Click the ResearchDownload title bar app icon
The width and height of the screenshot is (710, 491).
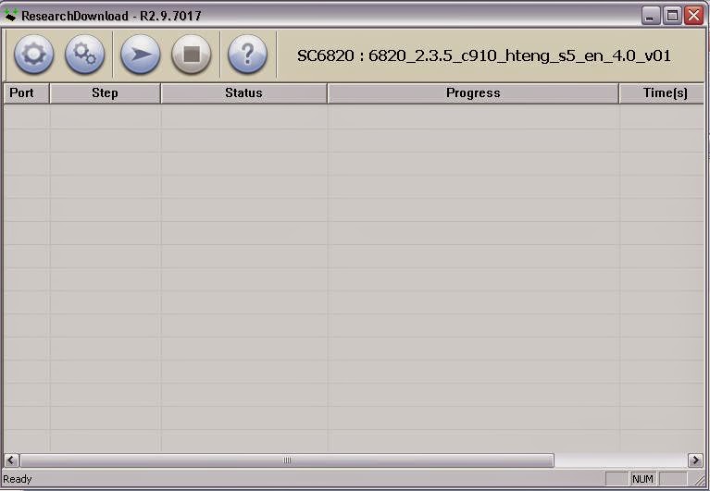pos(10,15)
